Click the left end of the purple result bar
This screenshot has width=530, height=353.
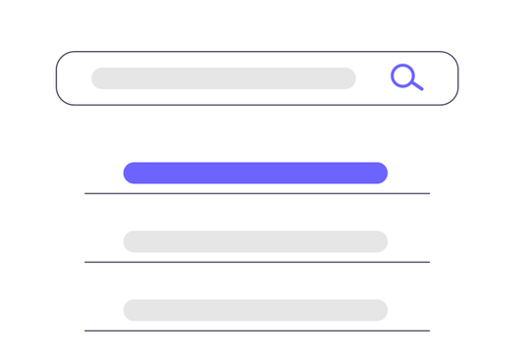tap(133, 173)
